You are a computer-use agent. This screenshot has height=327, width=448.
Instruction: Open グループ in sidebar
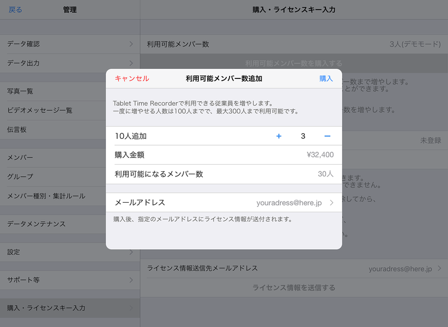point(20,176)
